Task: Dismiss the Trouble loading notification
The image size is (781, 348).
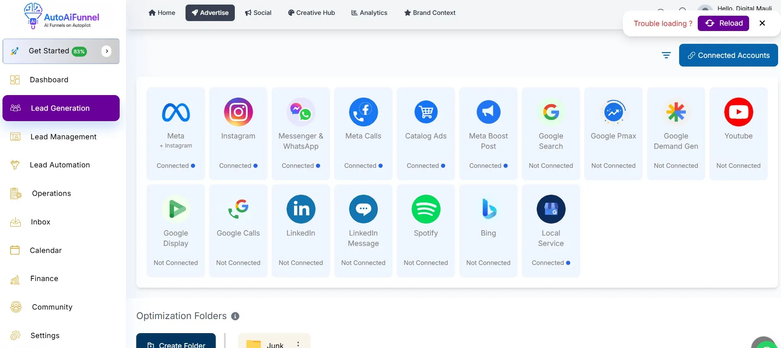Action: 762,23
